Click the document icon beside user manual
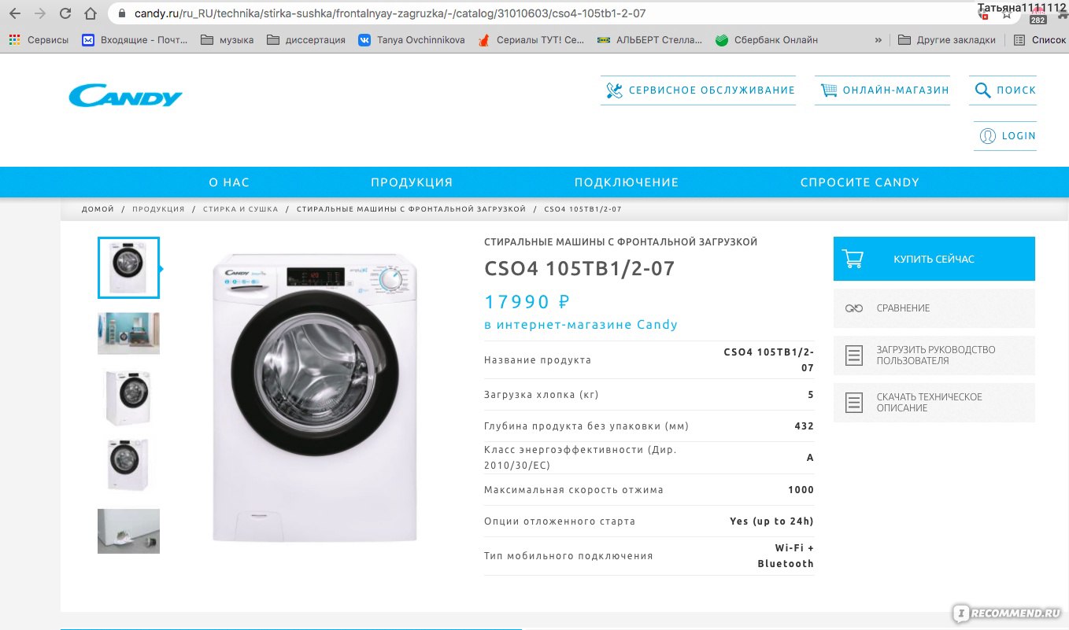Screen dimensions: 1069x630 [x=854, y=356]
